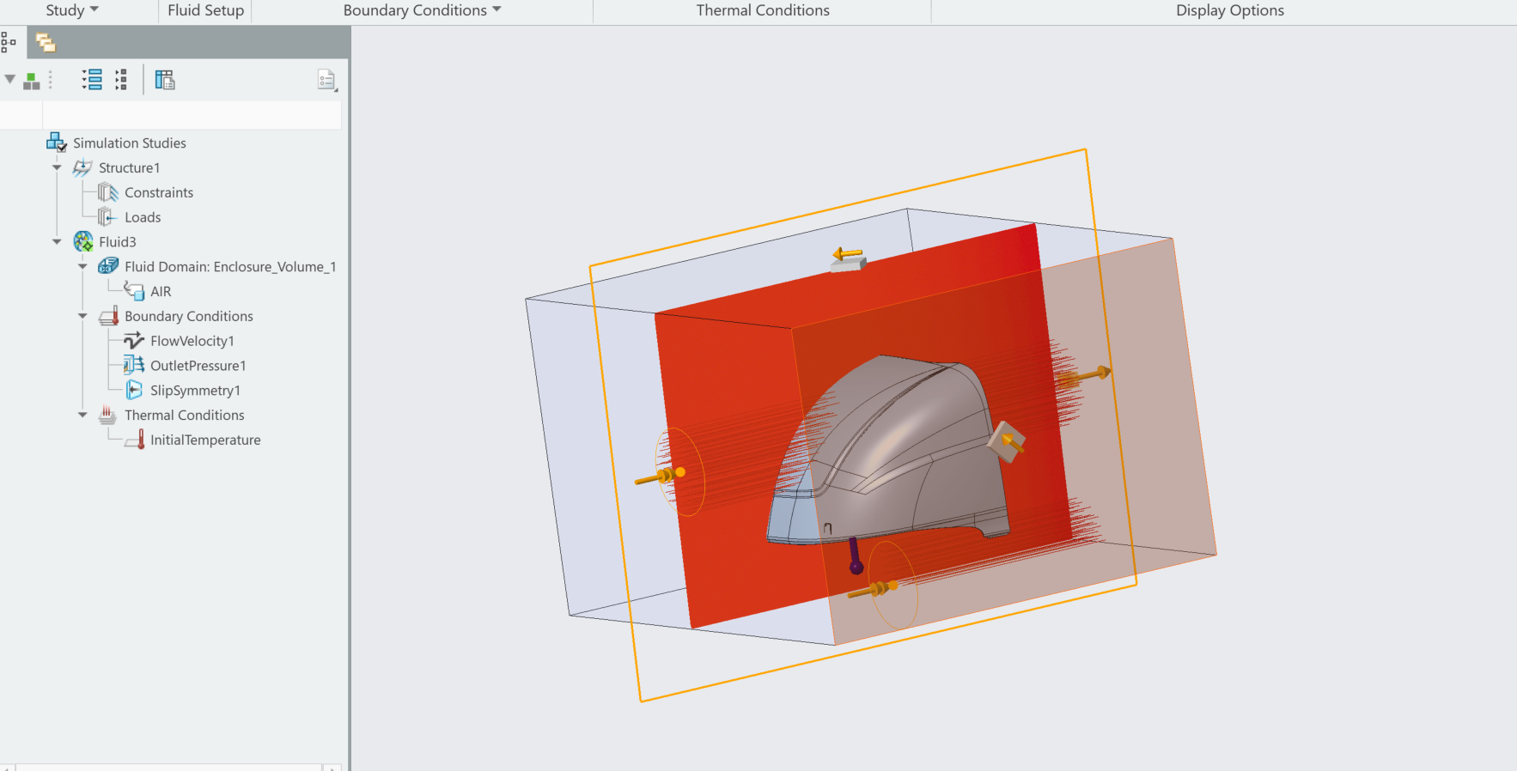Collapse the Structure1 study node
The image size is (1517, 771).
(57, 168)
